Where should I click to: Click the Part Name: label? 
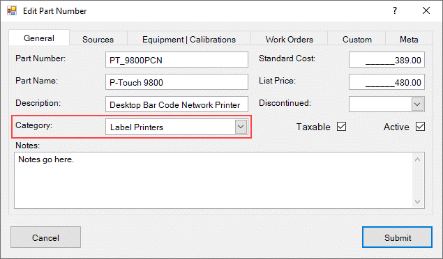click(37, 81)
